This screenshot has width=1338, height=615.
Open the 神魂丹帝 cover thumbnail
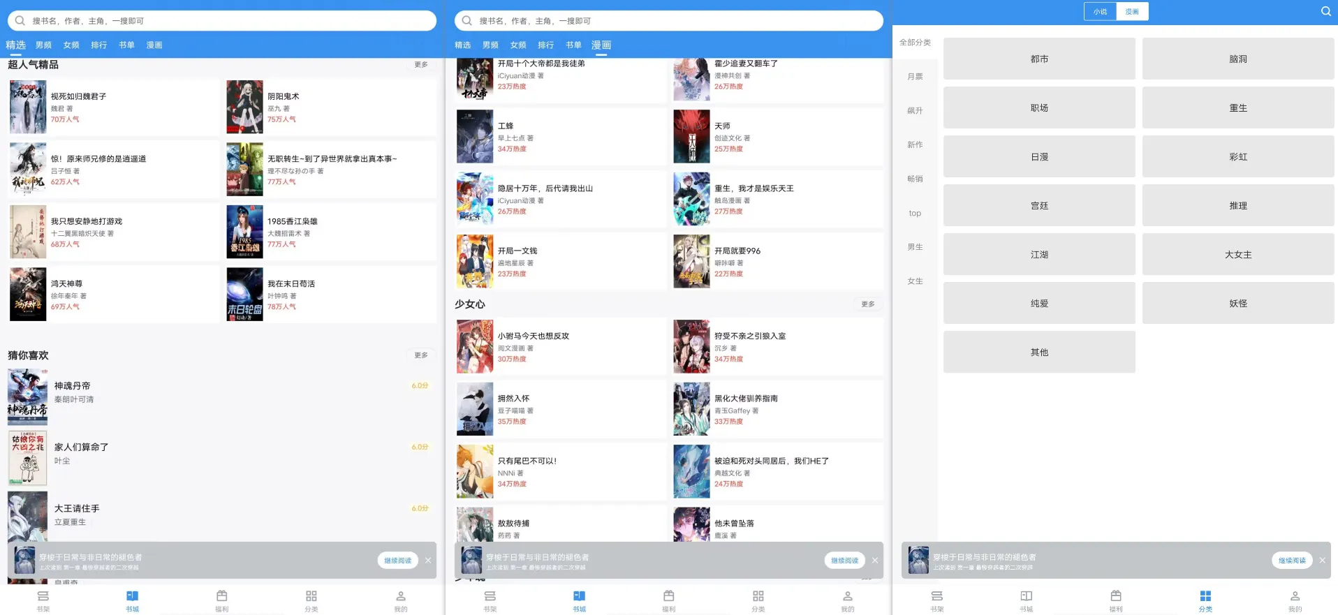point(28,397)
